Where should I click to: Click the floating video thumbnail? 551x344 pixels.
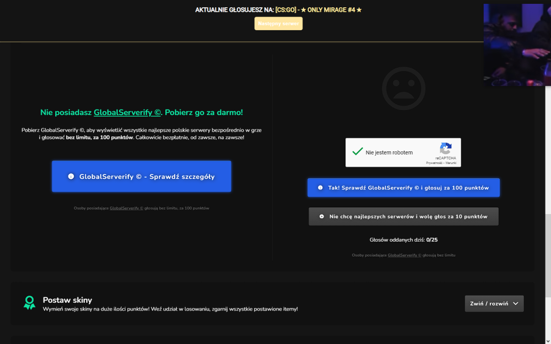517,45
